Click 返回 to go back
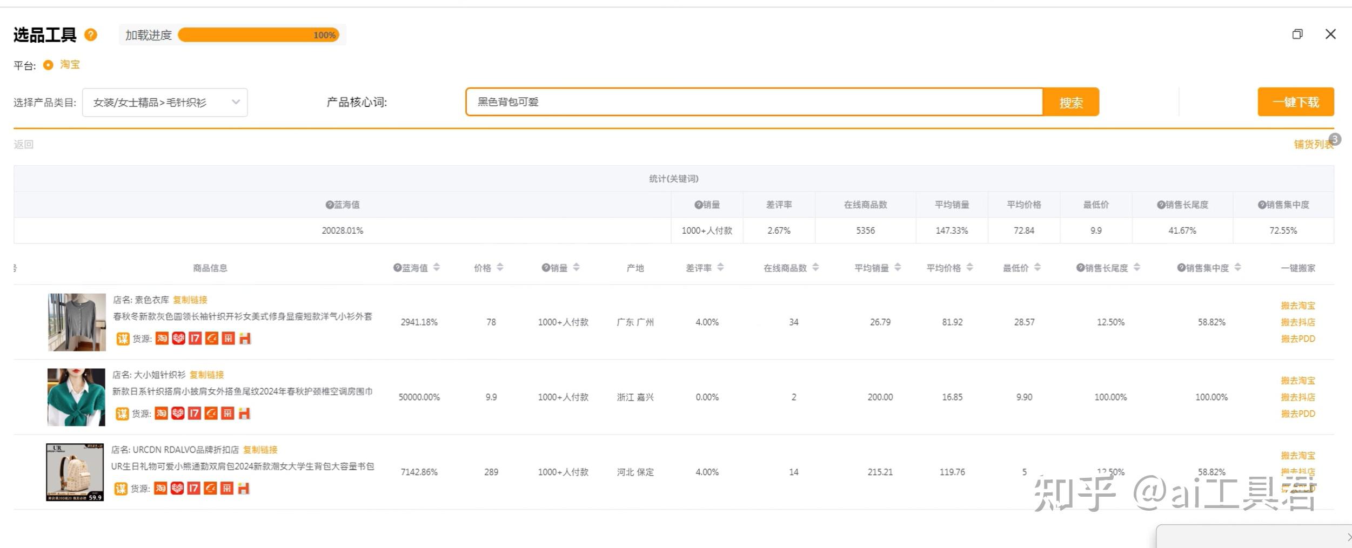 click(x=24, y=144)
